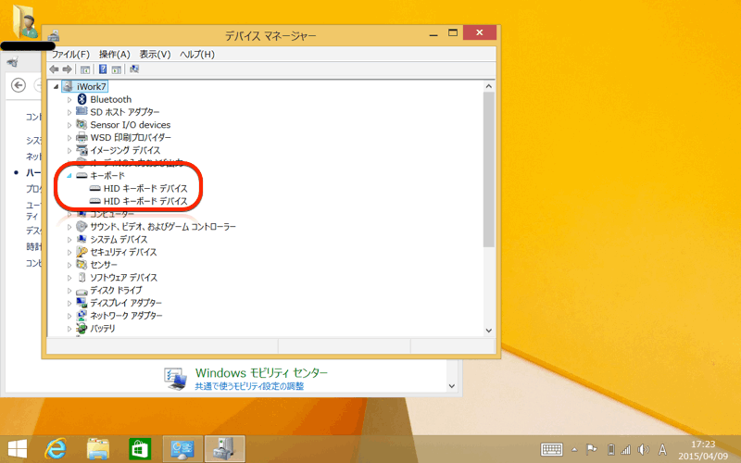Expand the Bluetooth device category

69,99
